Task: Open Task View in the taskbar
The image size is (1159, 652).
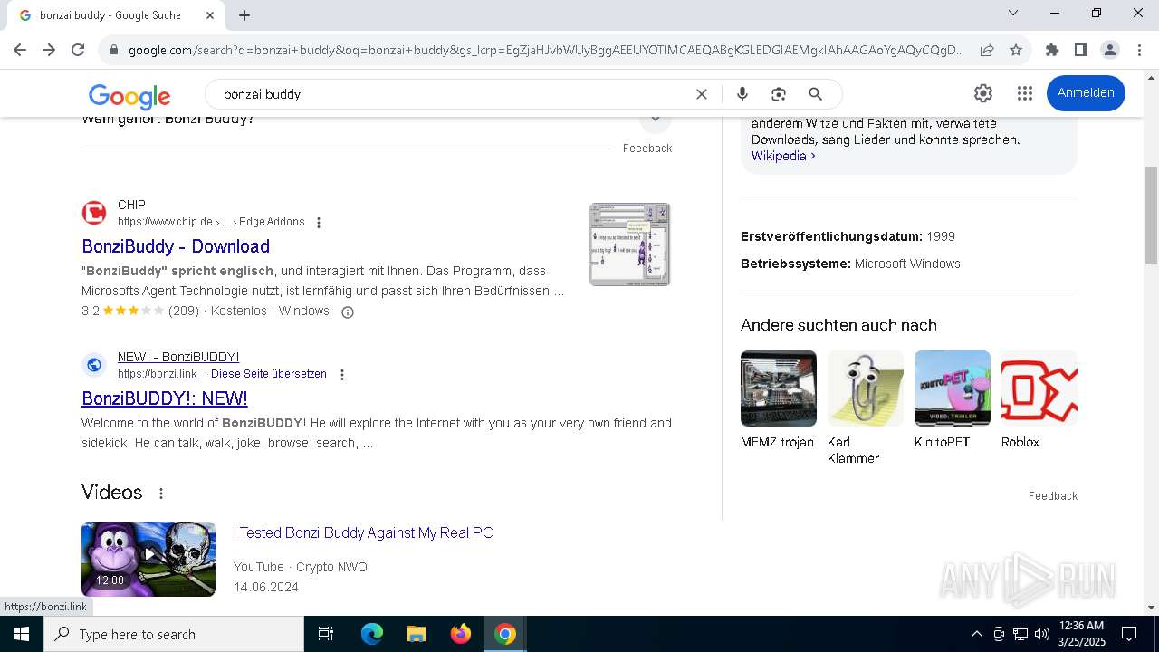Action: [x=326, y=634]
